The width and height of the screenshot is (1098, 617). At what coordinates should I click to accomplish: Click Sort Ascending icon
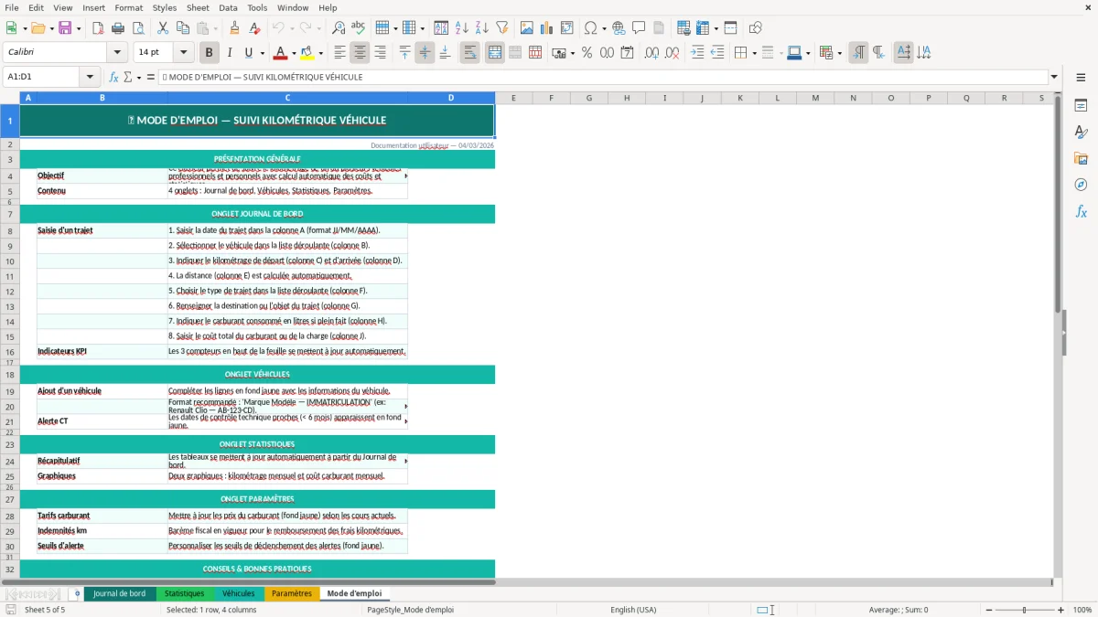tap(461, 28)
